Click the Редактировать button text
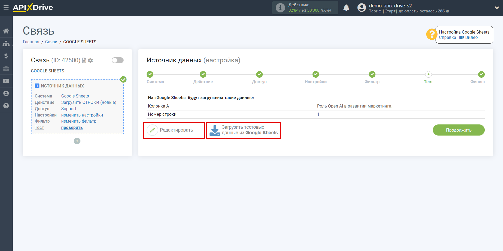This screenshot has height=251, width=503. (176, 130)
